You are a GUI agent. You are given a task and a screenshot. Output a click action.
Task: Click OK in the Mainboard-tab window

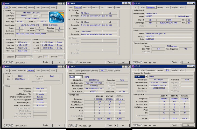(x=188, y=62)
